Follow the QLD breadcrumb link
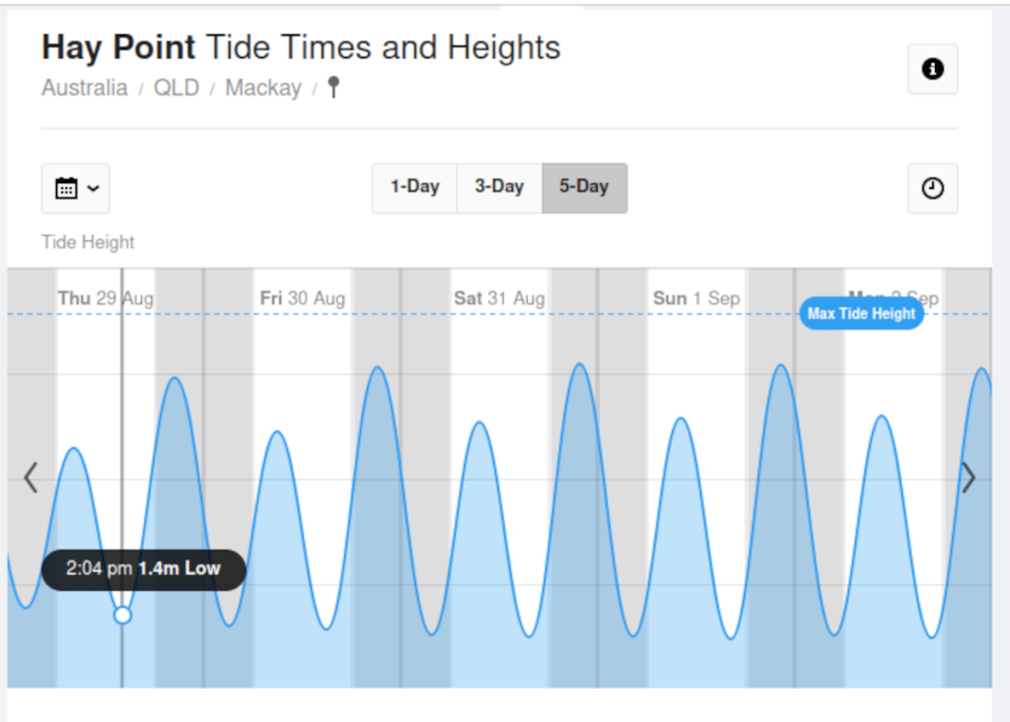The width and height of the screenshot is (1010, 722). [x=177, y=88]
